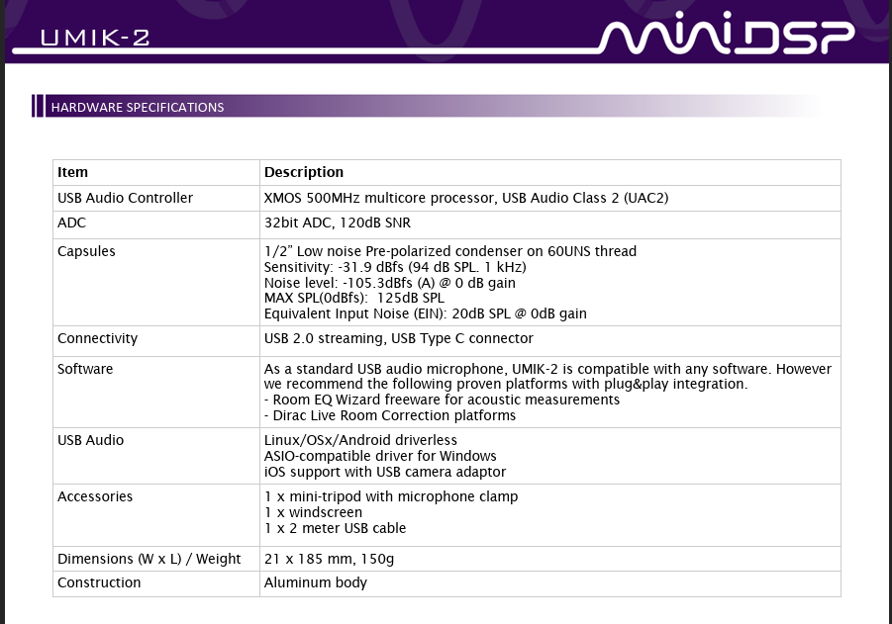The height and width of the screenshot is (624, 892).
Task: Click the Room EQ Wizard freeware line
Action: click(x=442, y=400)
